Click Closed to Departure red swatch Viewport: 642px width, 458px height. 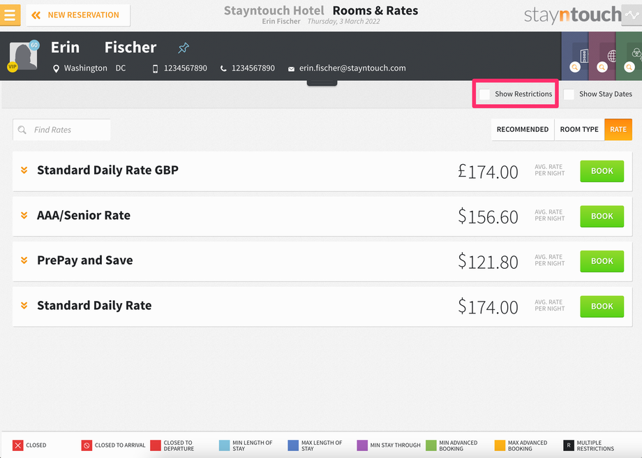pos(156,445)
